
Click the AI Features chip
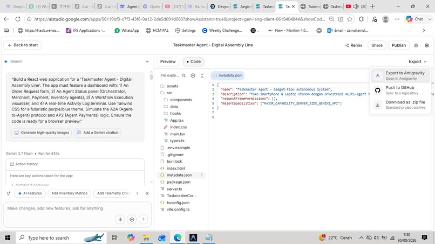click(x=30, y=193)
